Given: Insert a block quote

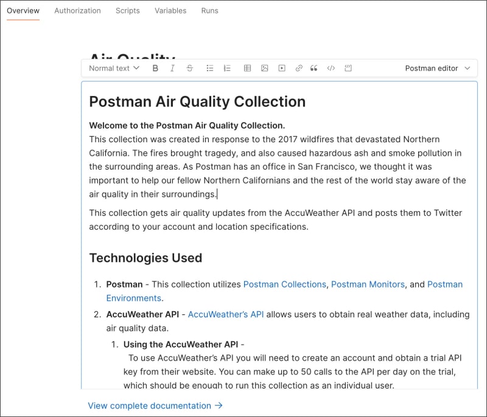Looking at the screenshot, I should [314, 68].
